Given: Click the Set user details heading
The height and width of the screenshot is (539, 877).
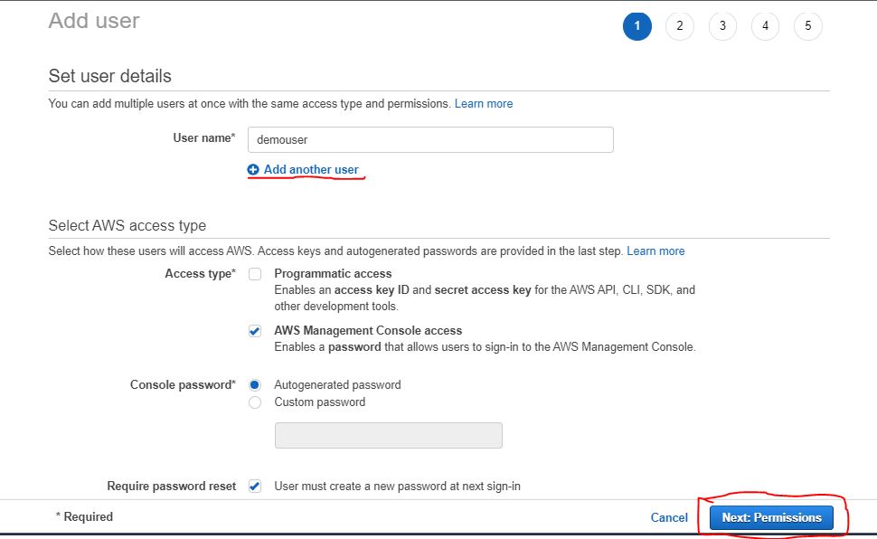Looking at the screenshot, I should pyautogui.click(x=110, y=76).
